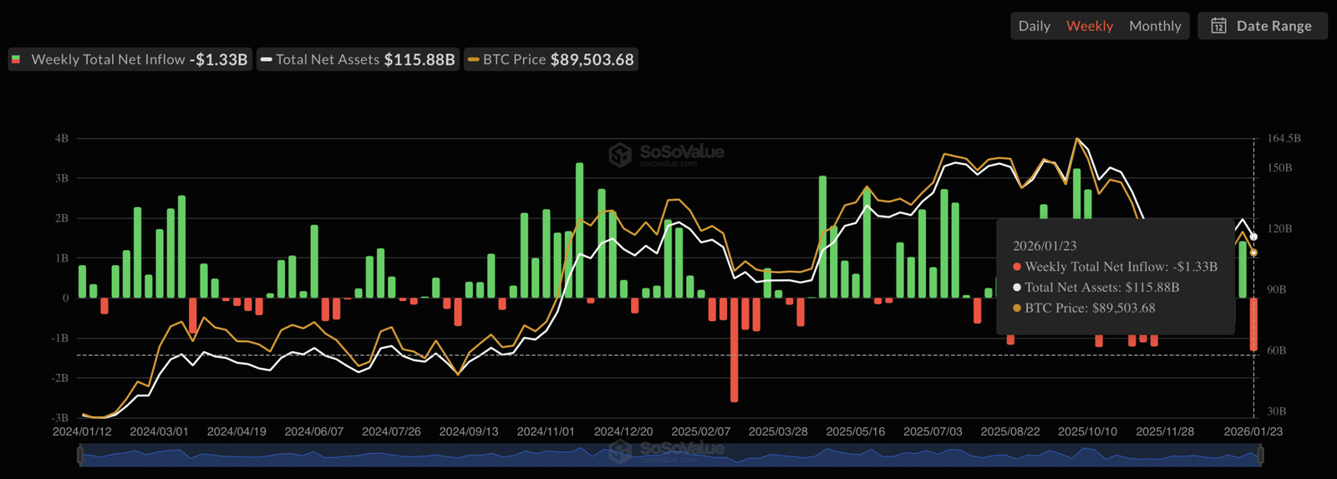Click the white Total Net Assets legend marker
The height and width of the screenshot is (479, 1337).
point(266,59)
